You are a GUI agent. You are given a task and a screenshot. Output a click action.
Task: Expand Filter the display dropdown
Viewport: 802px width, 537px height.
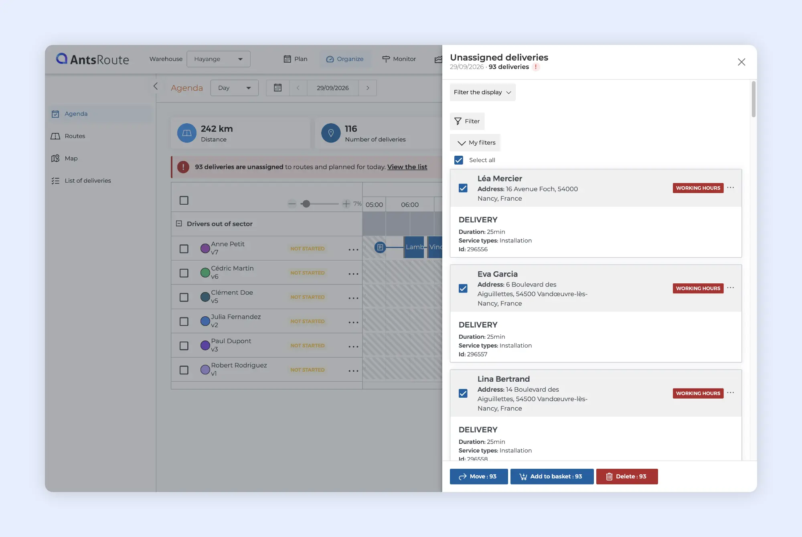[482, 92]
